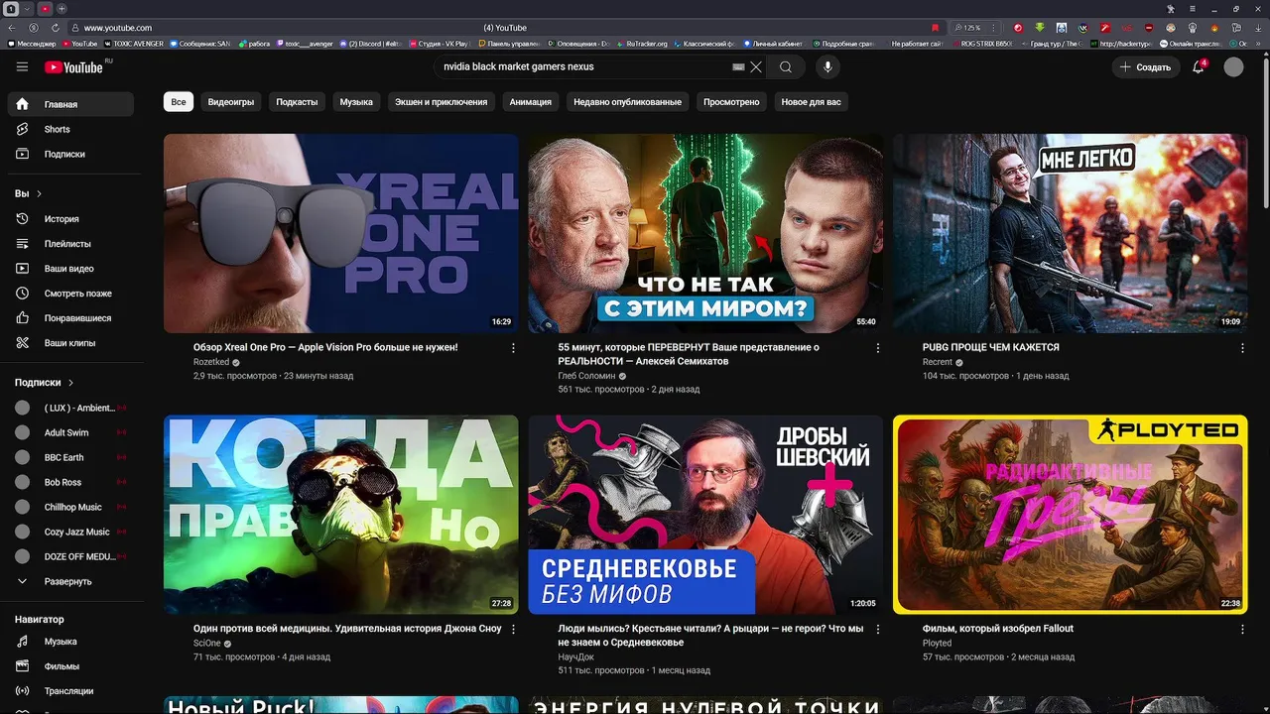Open Понравившиеся in the sidebar
Screen dimensions: 1270x714
70,317
